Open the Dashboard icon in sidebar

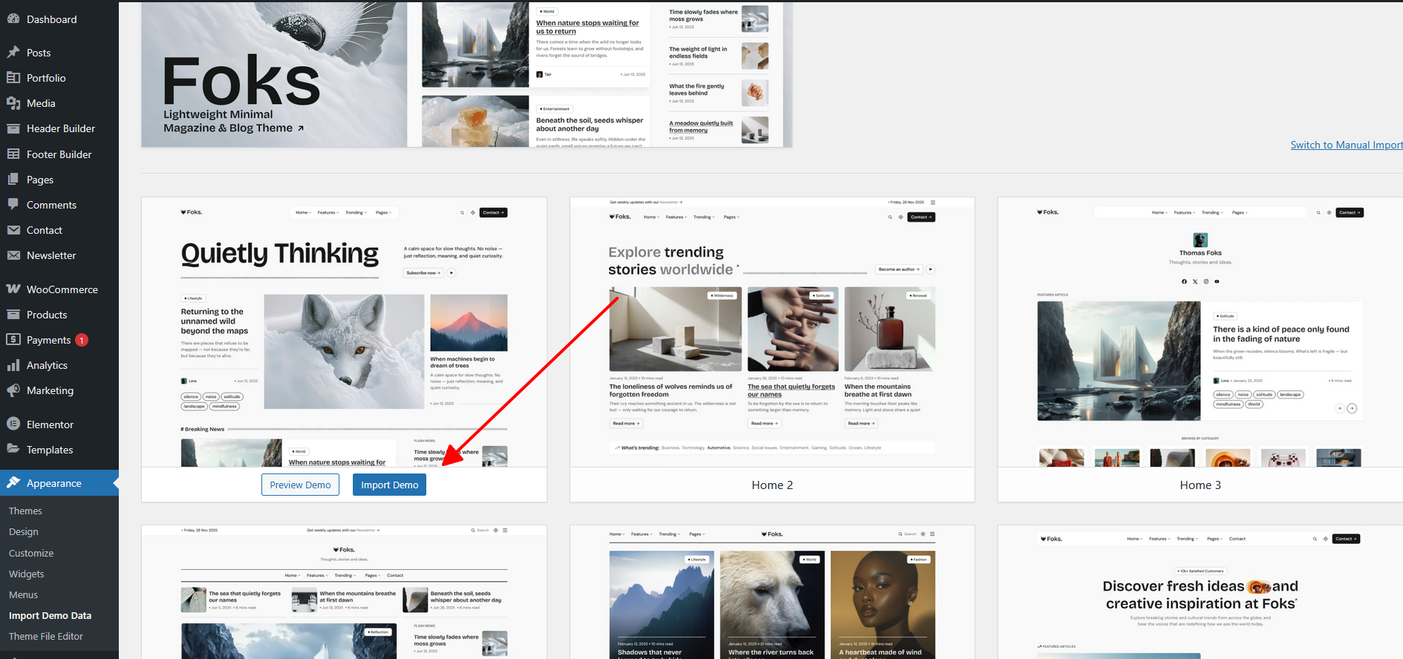13,19
